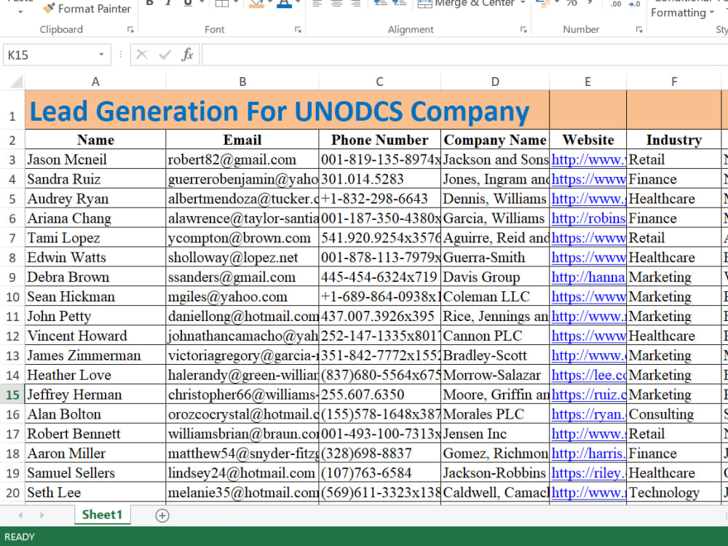Expand the Merge & Center dropdown arrow
The height and width of the screenshot is (546, 728).
(x=523, y=3)
